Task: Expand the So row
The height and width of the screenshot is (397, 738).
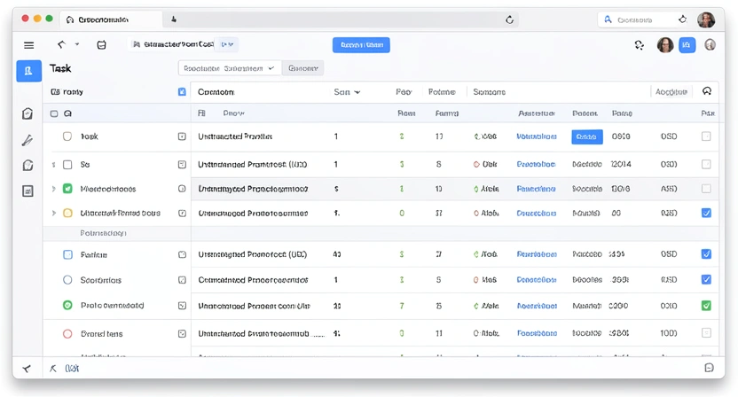Action: click(53, 165)
